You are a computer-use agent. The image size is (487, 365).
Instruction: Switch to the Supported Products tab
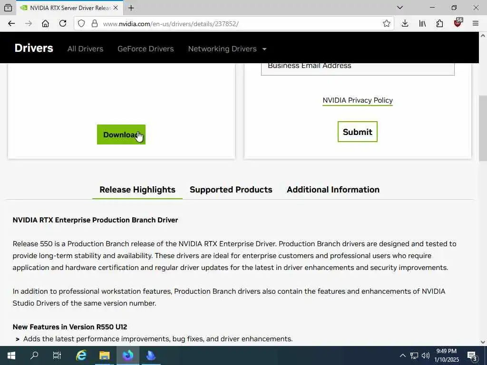(231, 190)
